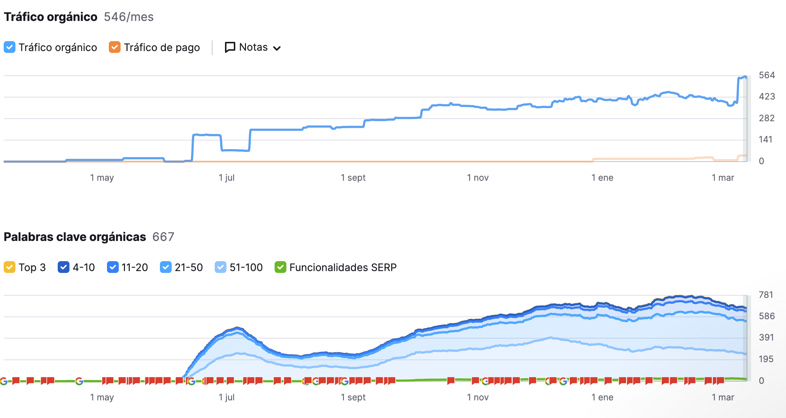Click the Google update icon just before 1 ene
The width and height of the screenshot is (786, 418).
coord(563,381)
